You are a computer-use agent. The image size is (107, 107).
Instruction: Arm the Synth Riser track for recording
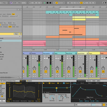(x=80, y=76)
